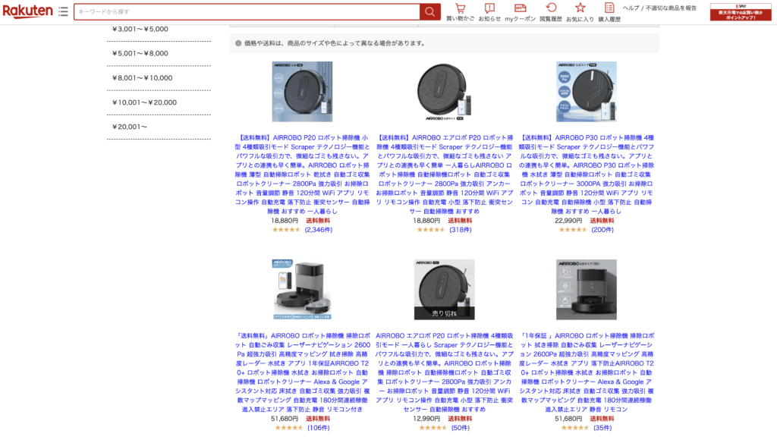Open the Rakuten home logo
Viewport: 777px width, 440px height.
(28, 11)
